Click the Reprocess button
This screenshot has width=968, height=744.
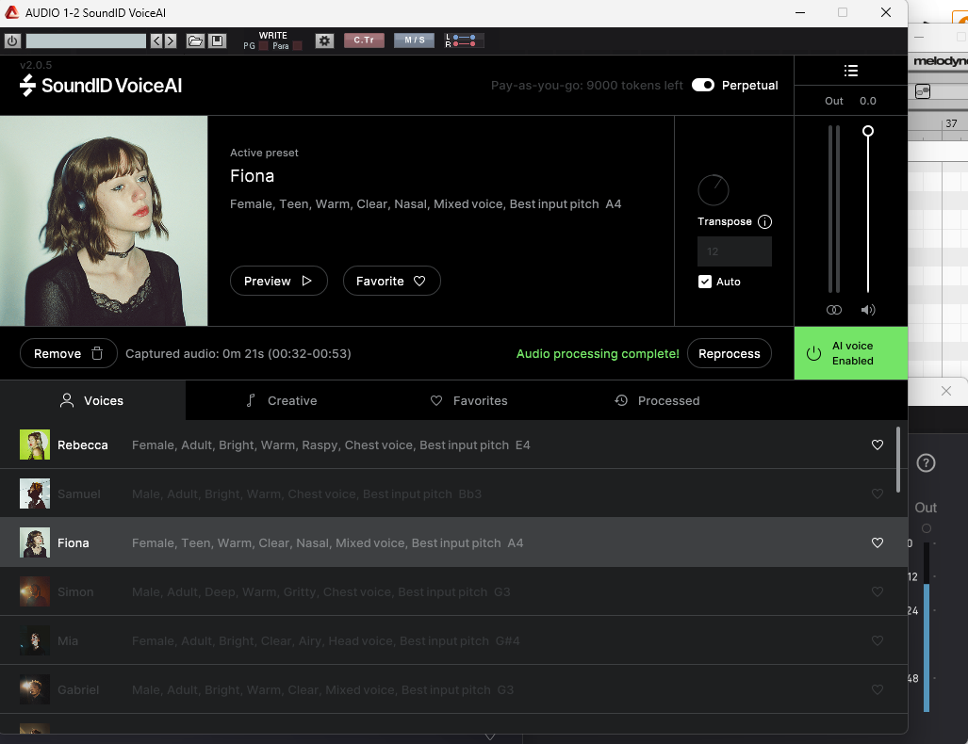coord(730,353)
